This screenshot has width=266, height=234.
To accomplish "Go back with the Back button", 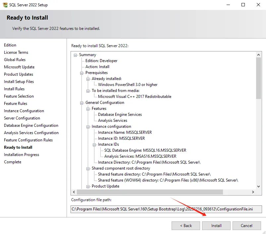I will tap(186, 226).
